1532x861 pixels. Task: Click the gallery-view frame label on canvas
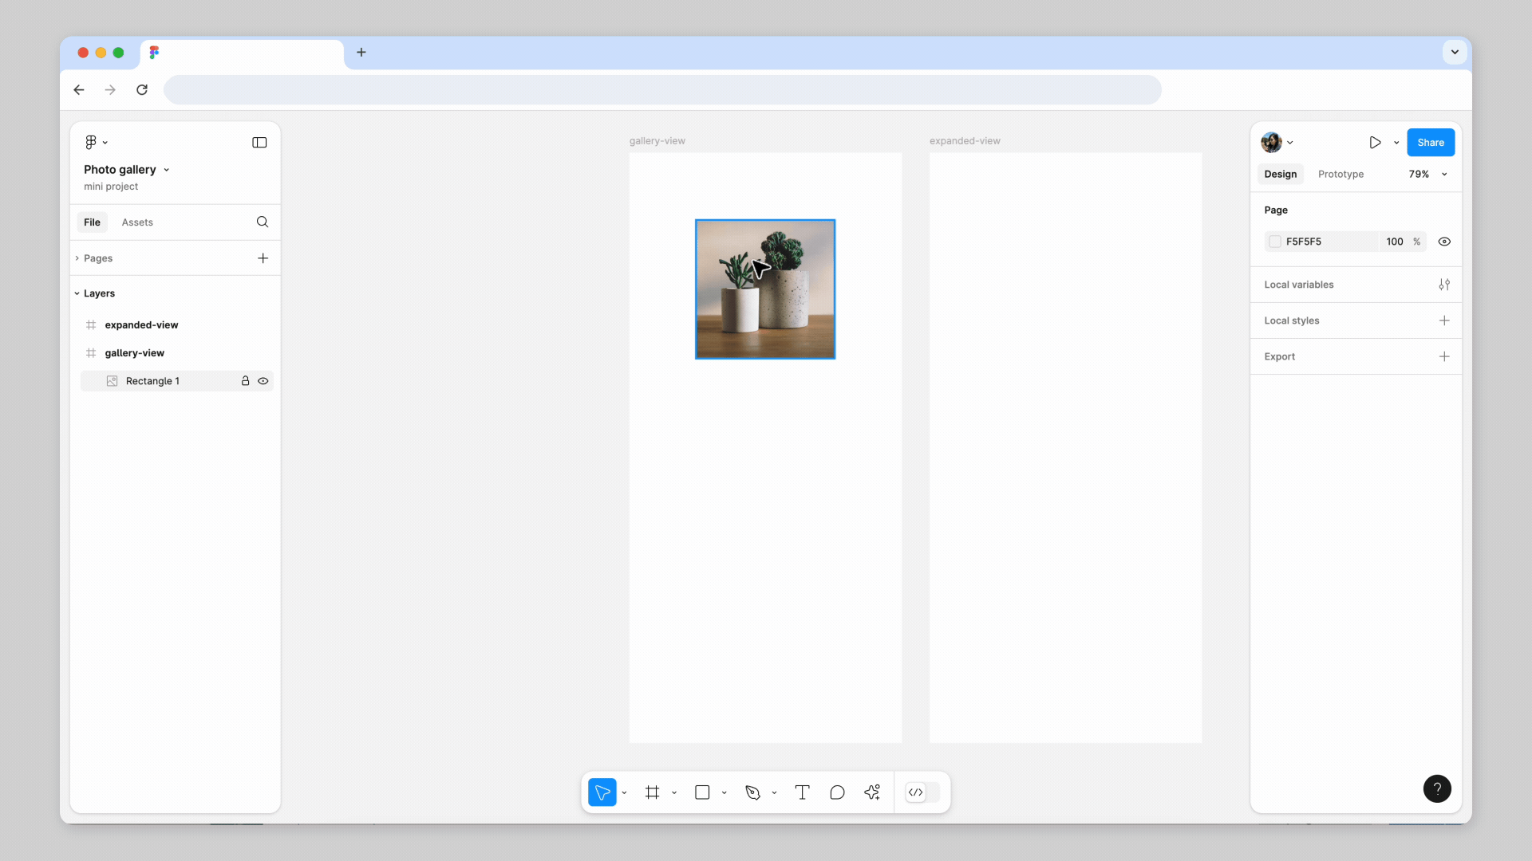pos(657,141)
